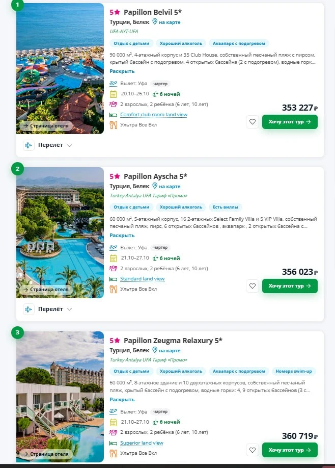Expand Перелёт details under Papillon Ayscha
This screenshot has width=335, height=468.
48,309
